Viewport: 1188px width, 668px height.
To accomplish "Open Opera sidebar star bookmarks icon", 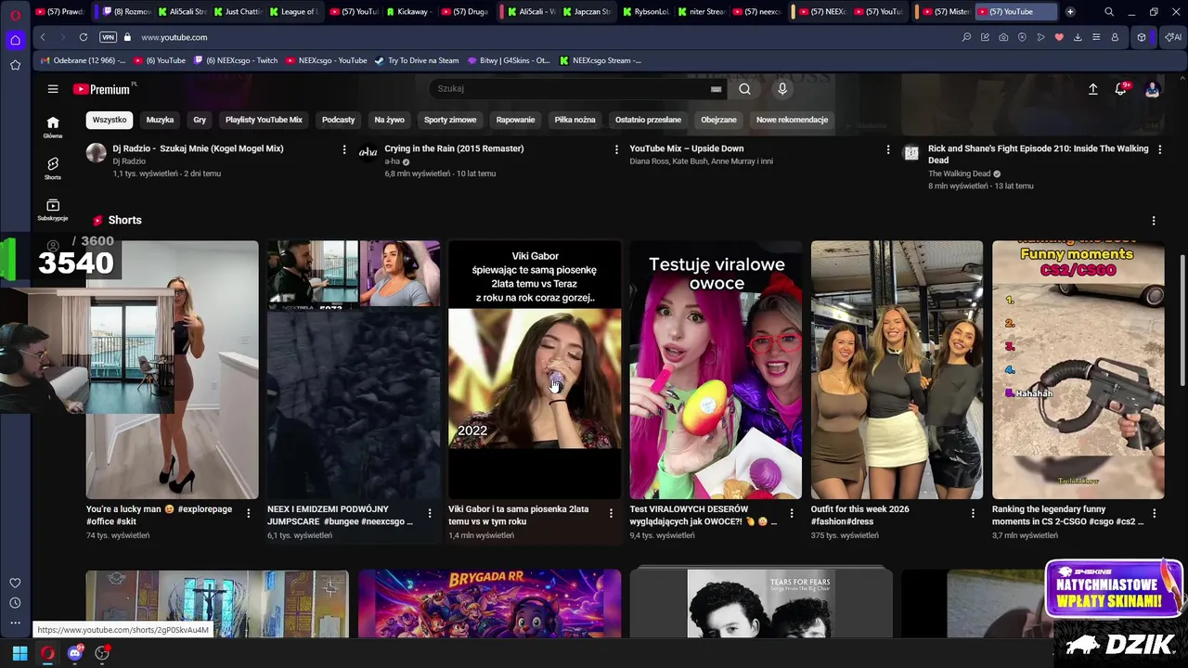I will [15, 65].
